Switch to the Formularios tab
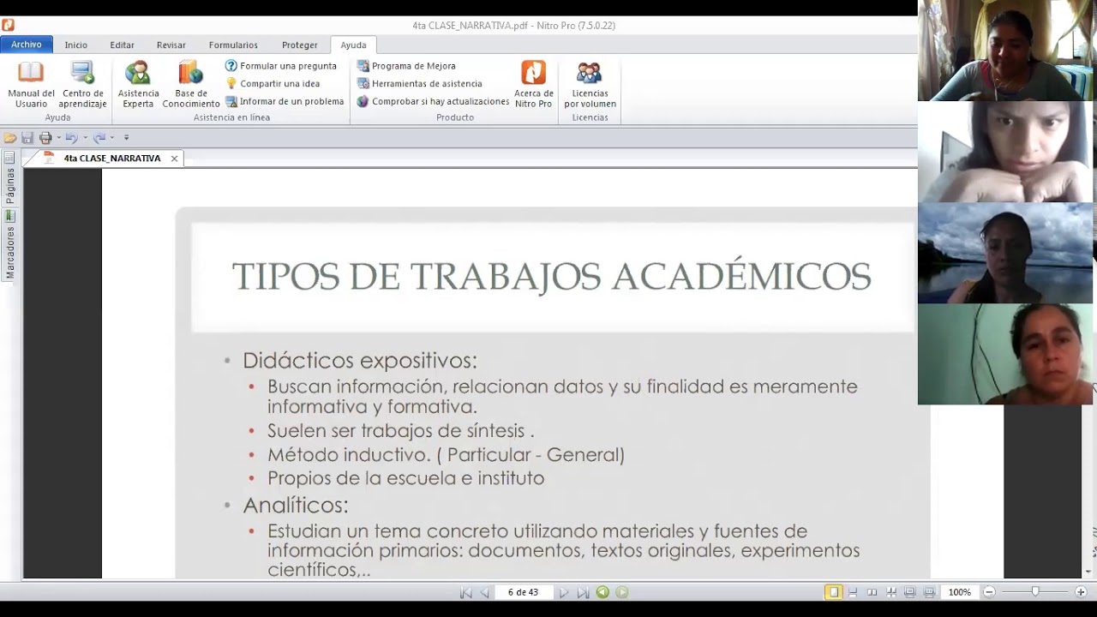Image resolution: width=1097 pixels, height=617 pixels. point(233,45)
